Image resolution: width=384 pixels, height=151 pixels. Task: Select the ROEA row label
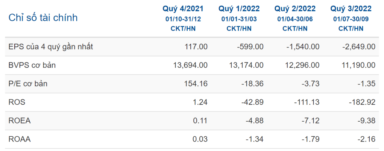point(19,121)
